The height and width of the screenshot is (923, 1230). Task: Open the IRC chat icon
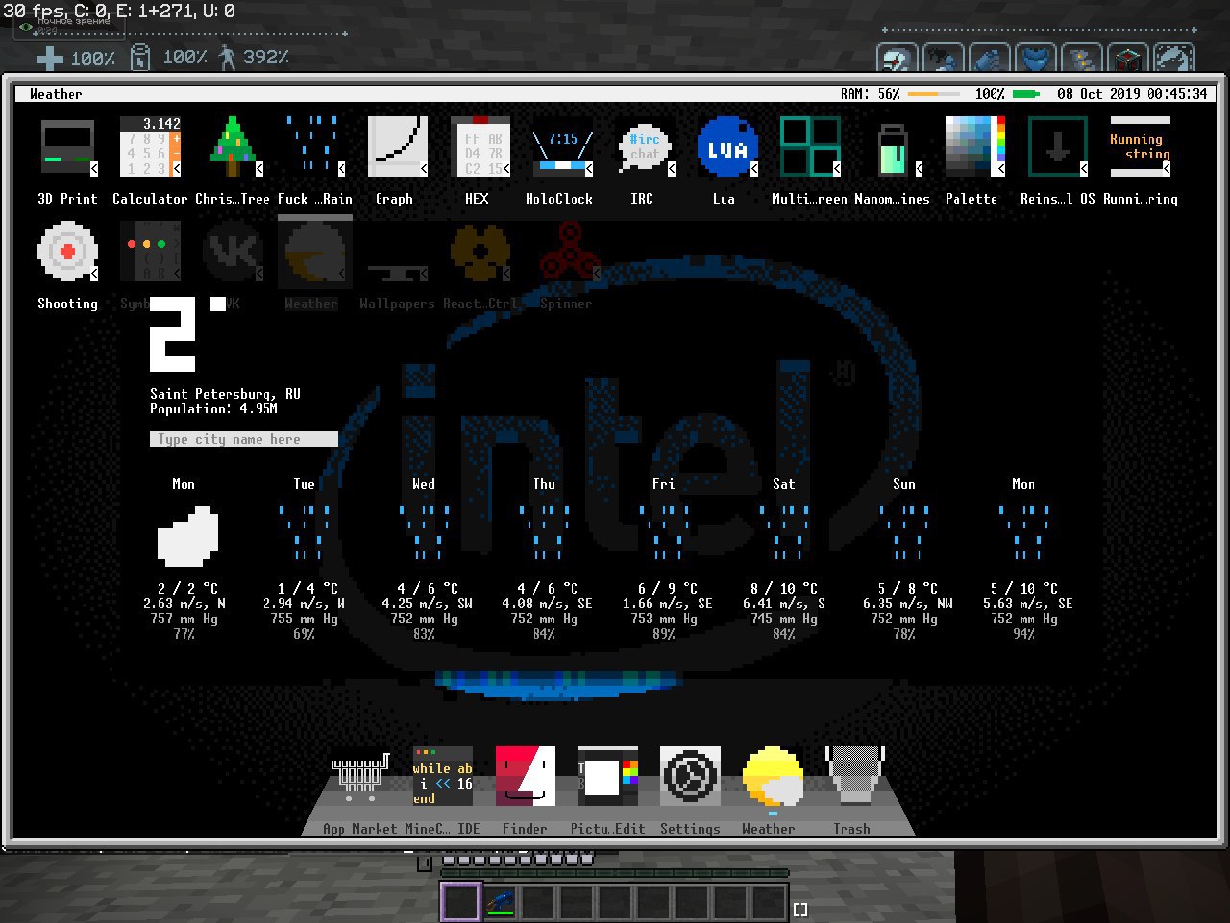646,146
